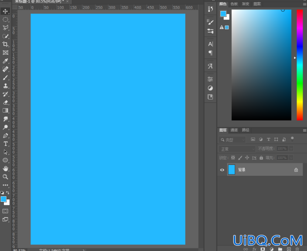Select the Polygonal Lasso tool
This screenshot has width=307, height=251.
pos(5,27)
